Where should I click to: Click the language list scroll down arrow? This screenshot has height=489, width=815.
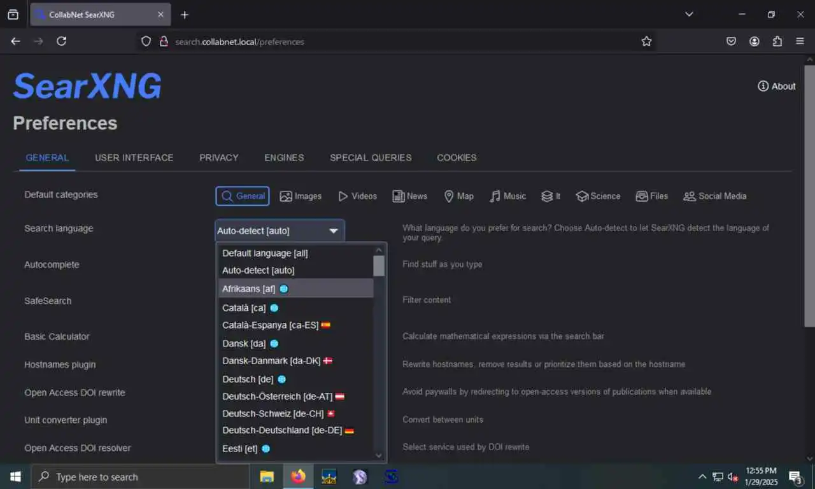379,455
